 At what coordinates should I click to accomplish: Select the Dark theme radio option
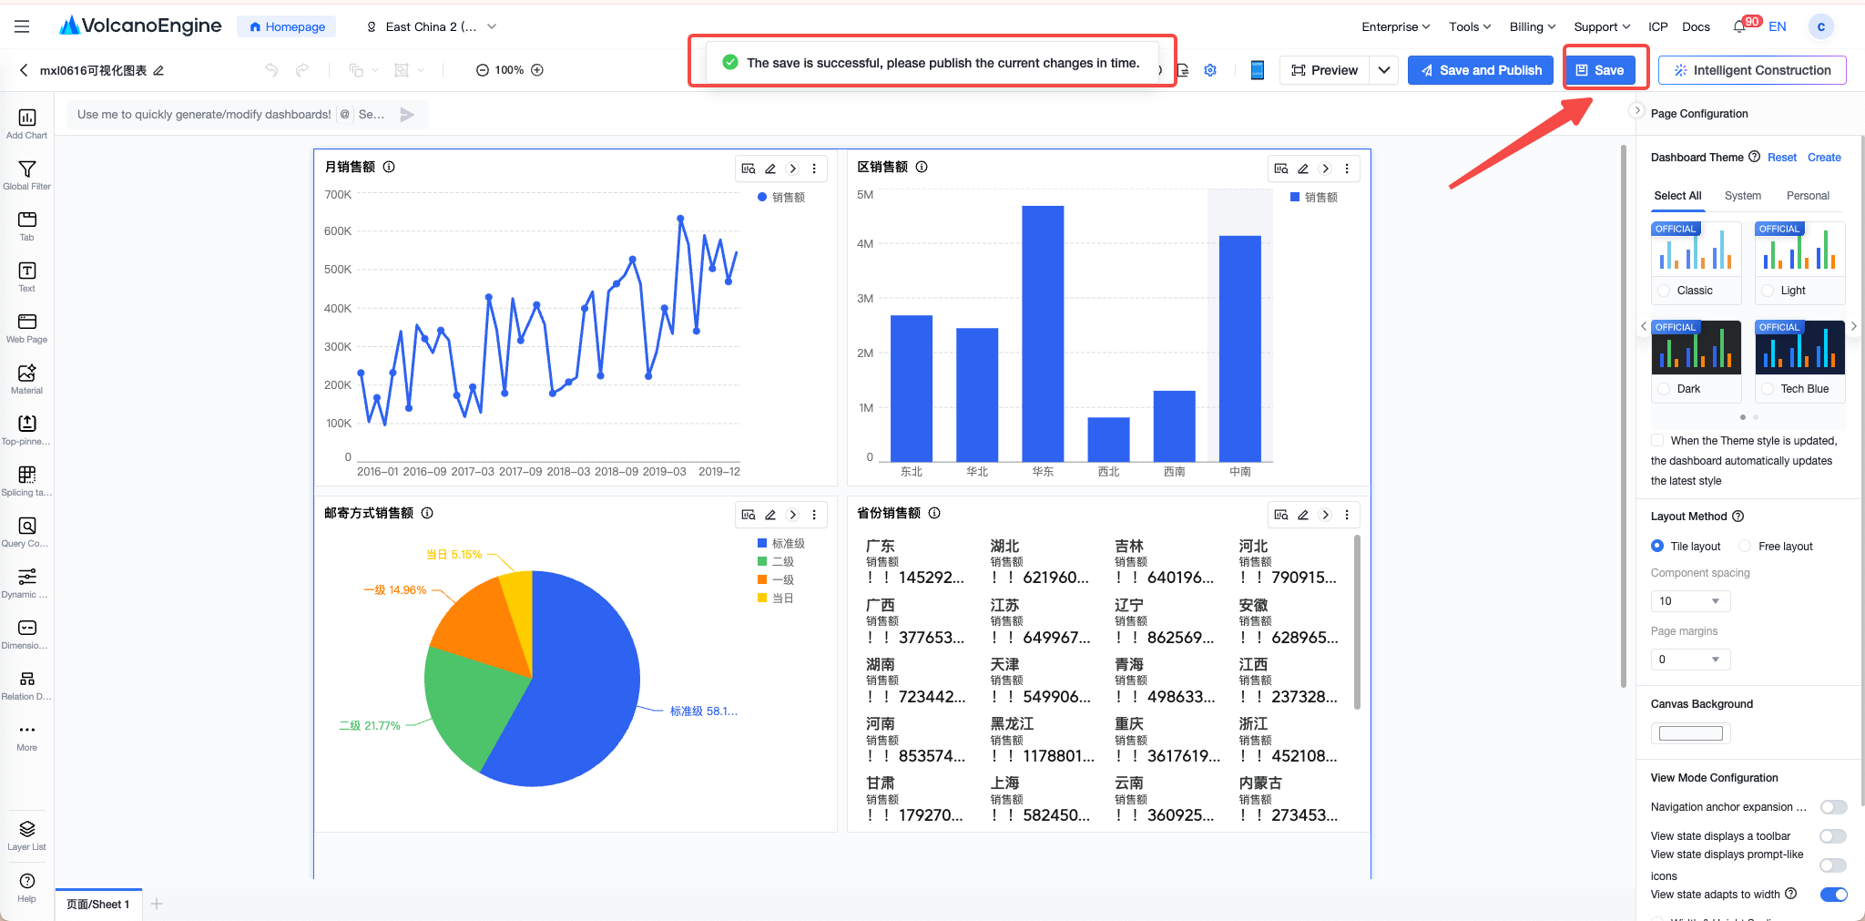(x=1665, y=389)
